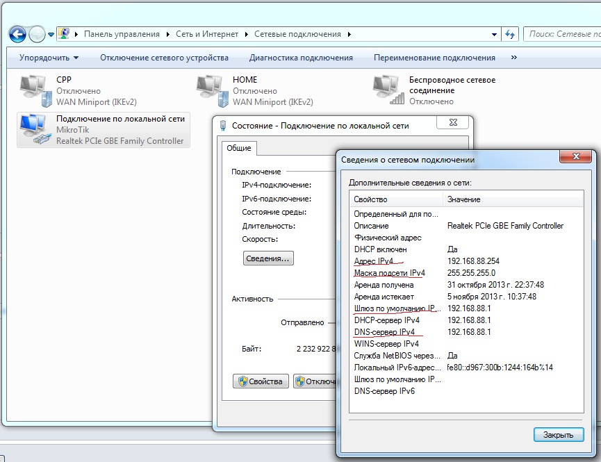Select Сетевые подключения breadcrumb

point(297,34)
